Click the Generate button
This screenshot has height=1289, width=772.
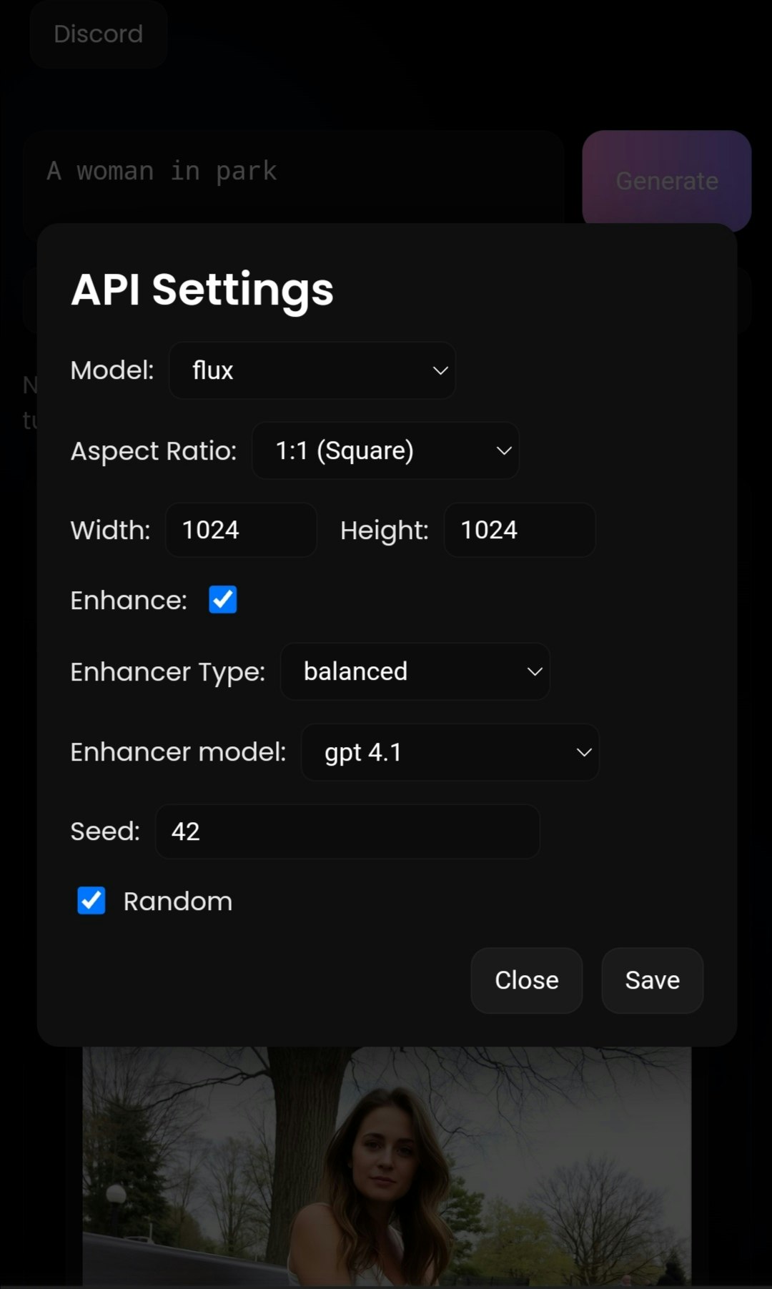tap(667, 181)
